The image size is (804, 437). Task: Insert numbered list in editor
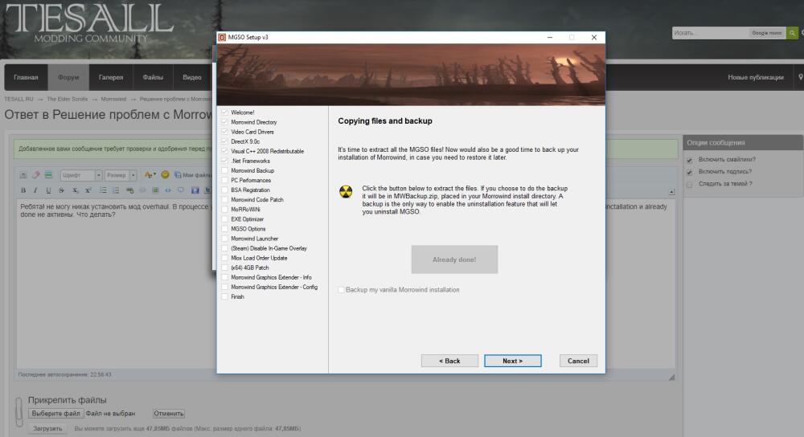(x=116, y=190)
